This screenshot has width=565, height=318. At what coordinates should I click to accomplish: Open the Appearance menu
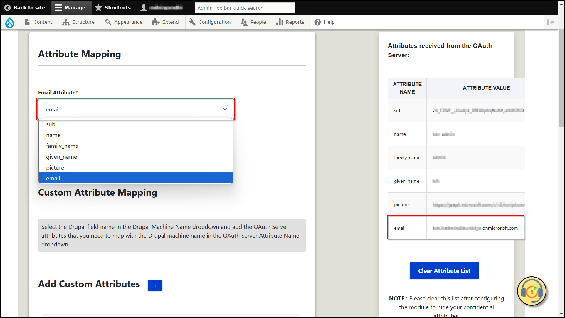pos(128,22)
